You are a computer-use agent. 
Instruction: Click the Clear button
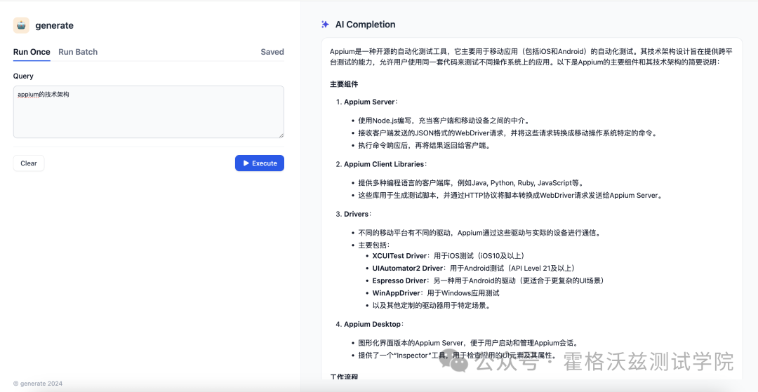coord(29,163)
